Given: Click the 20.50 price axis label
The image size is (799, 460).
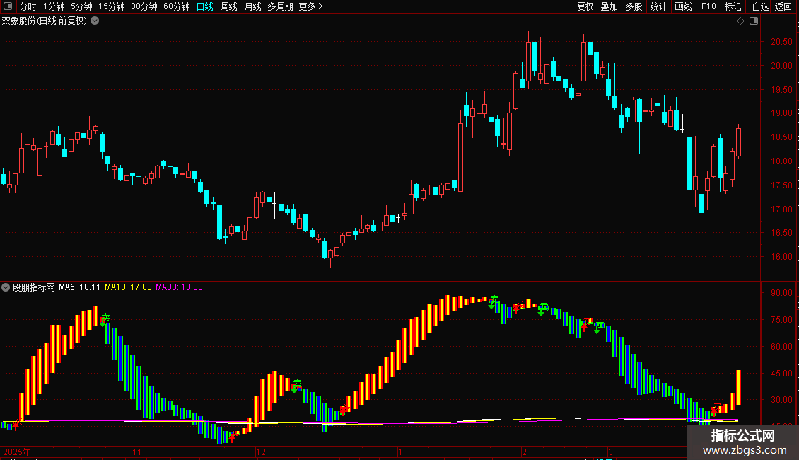Looking at the screenshot, I should [x=781, y=42].
